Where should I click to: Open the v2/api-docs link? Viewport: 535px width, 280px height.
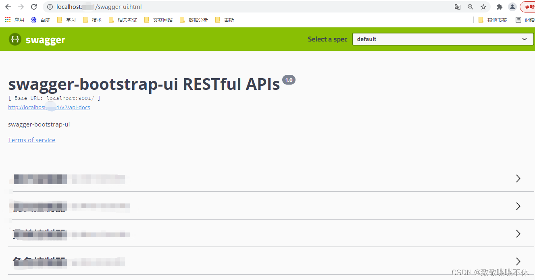click(49, 108)
